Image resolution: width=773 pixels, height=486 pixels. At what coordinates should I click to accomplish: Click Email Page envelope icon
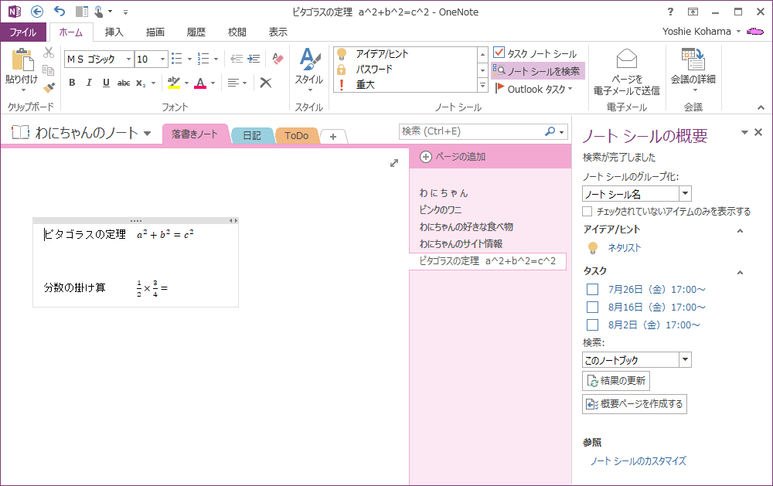627,59
